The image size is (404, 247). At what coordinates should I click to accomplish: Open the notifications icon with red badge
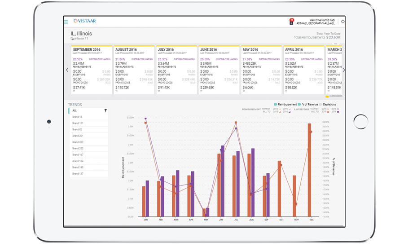[x=291, y=21]
